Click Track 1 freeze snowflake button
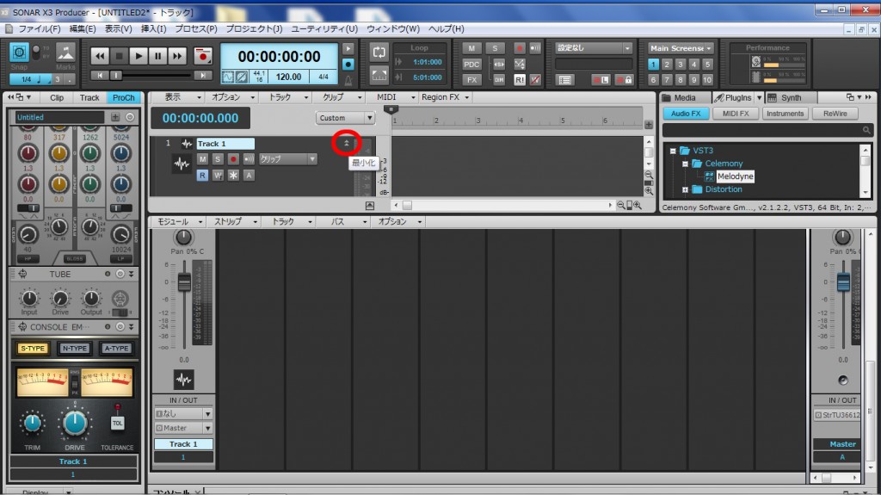 (x=233, y=176)
